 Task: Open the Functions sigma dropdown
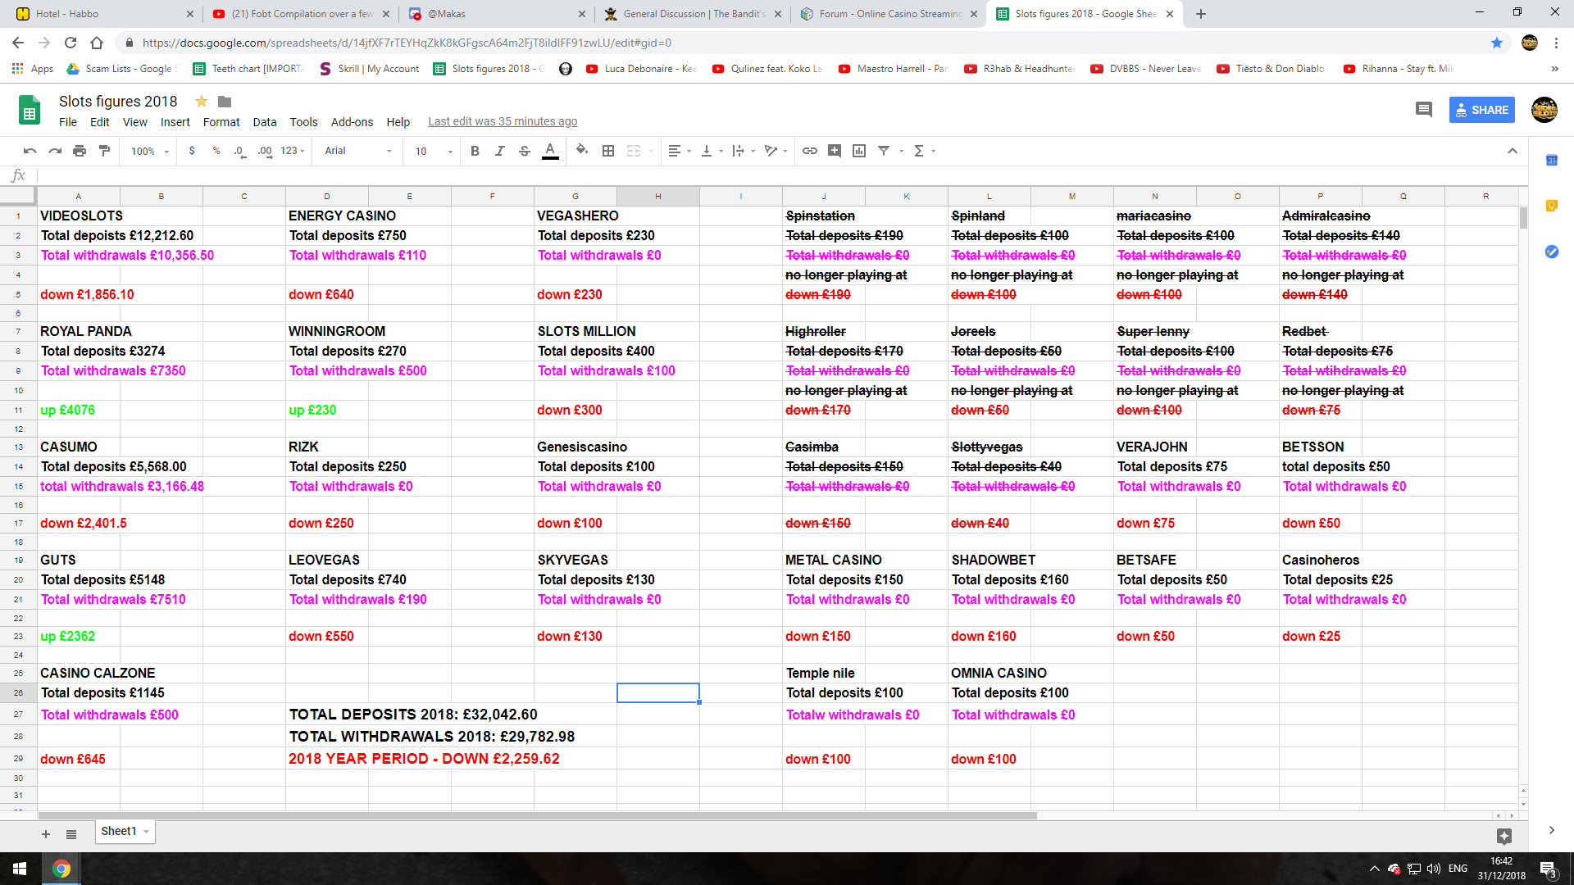tap(924, 151)
